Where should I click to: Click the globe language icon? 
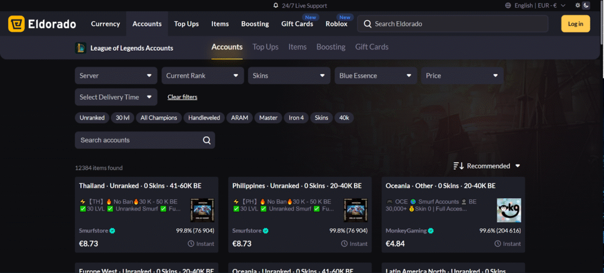click(508, 5)
